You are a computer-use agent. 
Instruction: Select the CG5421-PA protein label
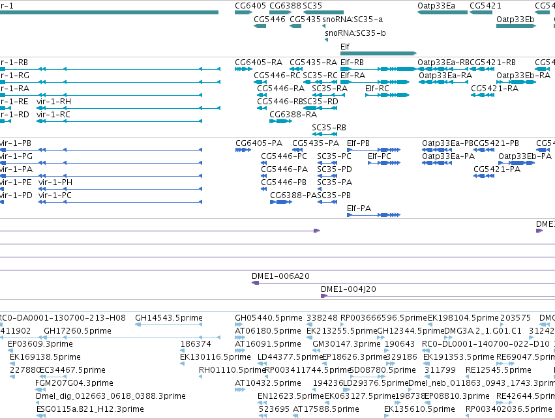coord(497,169)
